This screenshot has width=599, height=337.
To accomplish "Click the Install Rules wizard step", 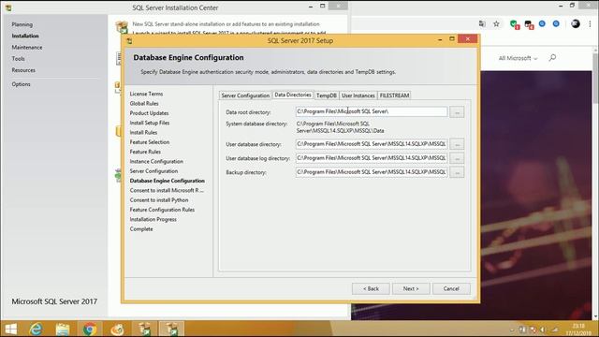I will tap(143, 133).
